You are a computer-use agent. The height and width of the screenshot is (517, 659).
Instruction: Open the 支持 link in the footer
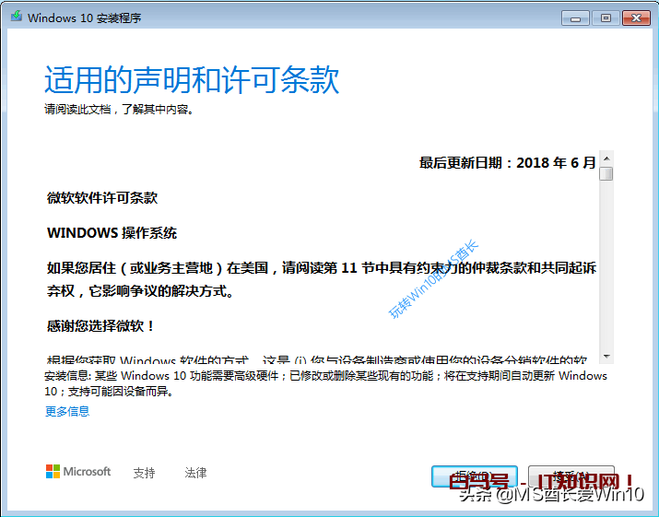pyautogui.click(x=144, y=473)
